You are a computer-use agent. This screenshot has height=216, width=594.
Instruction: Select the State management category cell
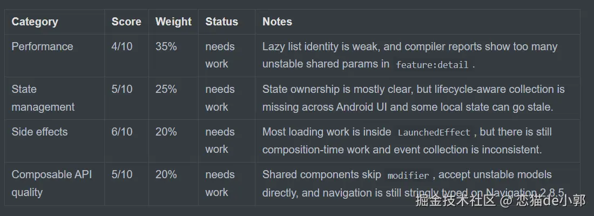click(x=43, y=98)
